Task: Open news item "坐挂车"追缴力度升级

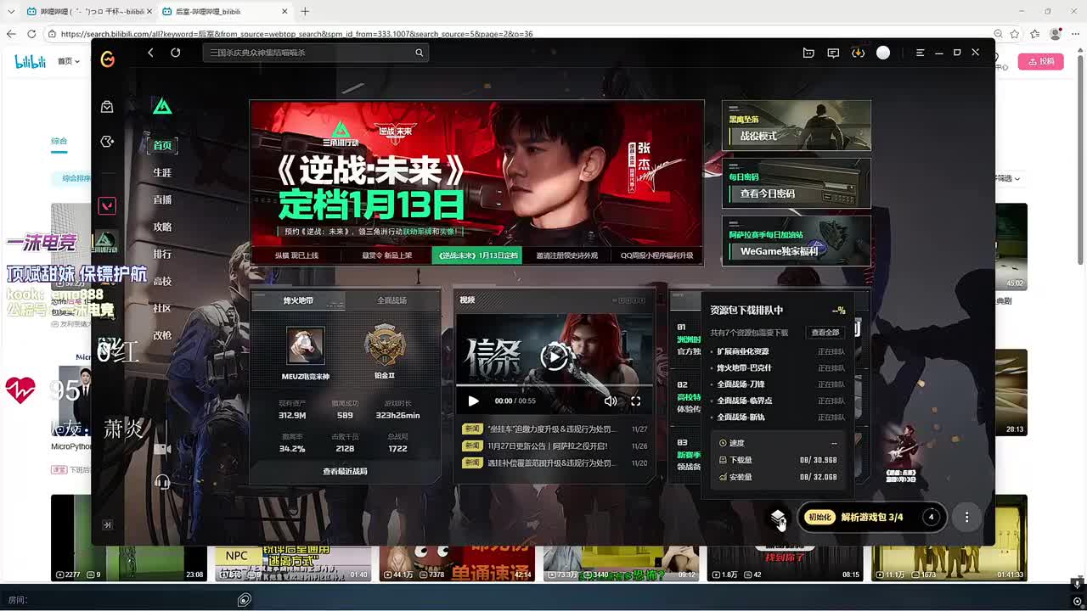Action: click(x=554, y=429)
